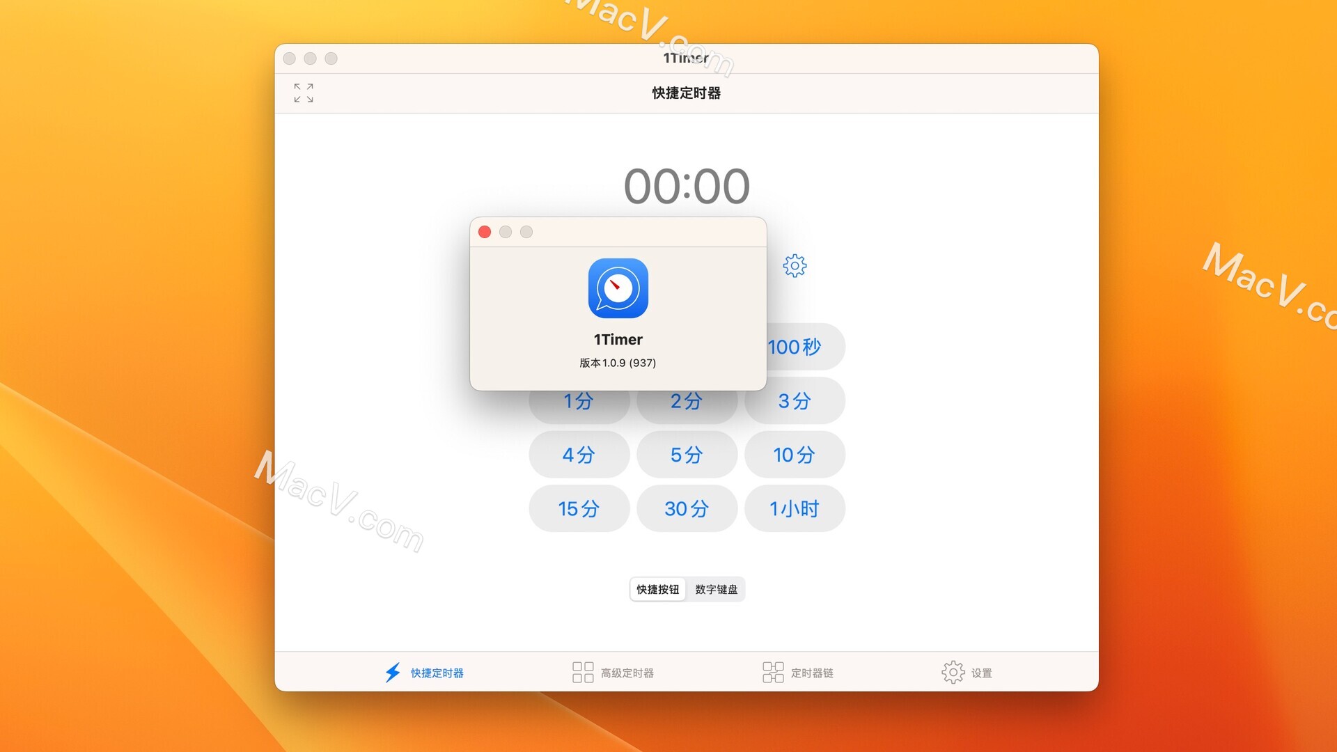Screen dimensions: 1337x752
Task: Select the 快捷按钮 segment
Action: point(658,589)
